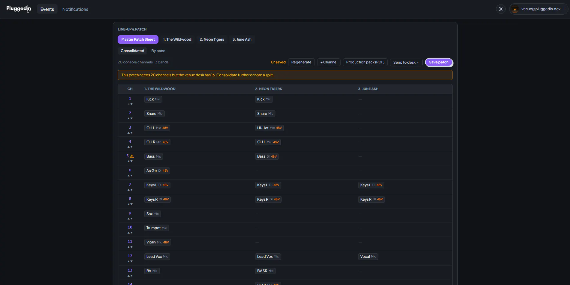Move channel 3 down with its arrow
This screenshot has height=285, width=570.
click(x=131, y=133)
